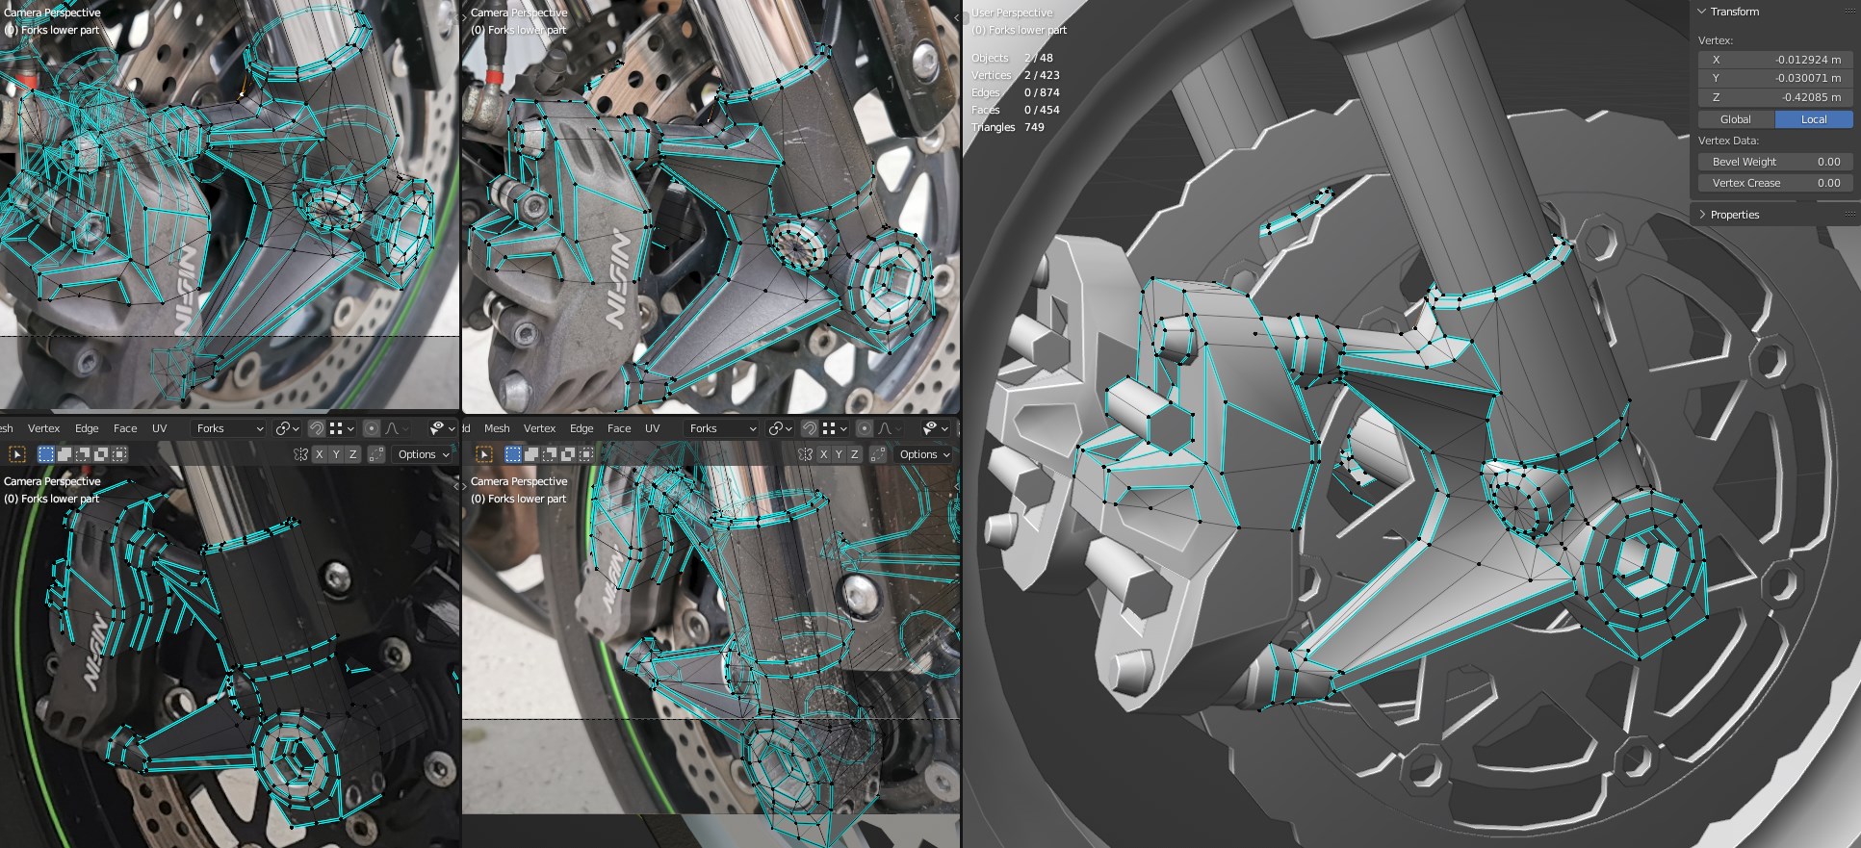Collapse the Transform panel
This screenshot has height=848, width=1861.
[1702, 12]
